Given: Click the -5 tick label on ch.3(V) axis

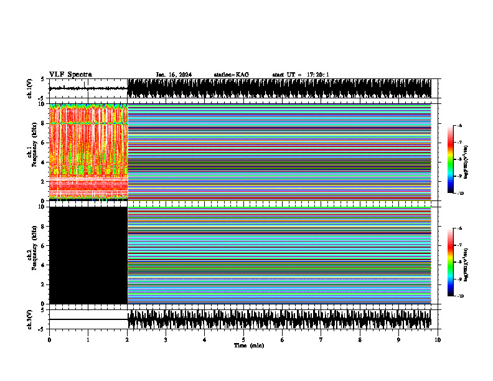Looking at the screenshot, I should pos(42,329).
